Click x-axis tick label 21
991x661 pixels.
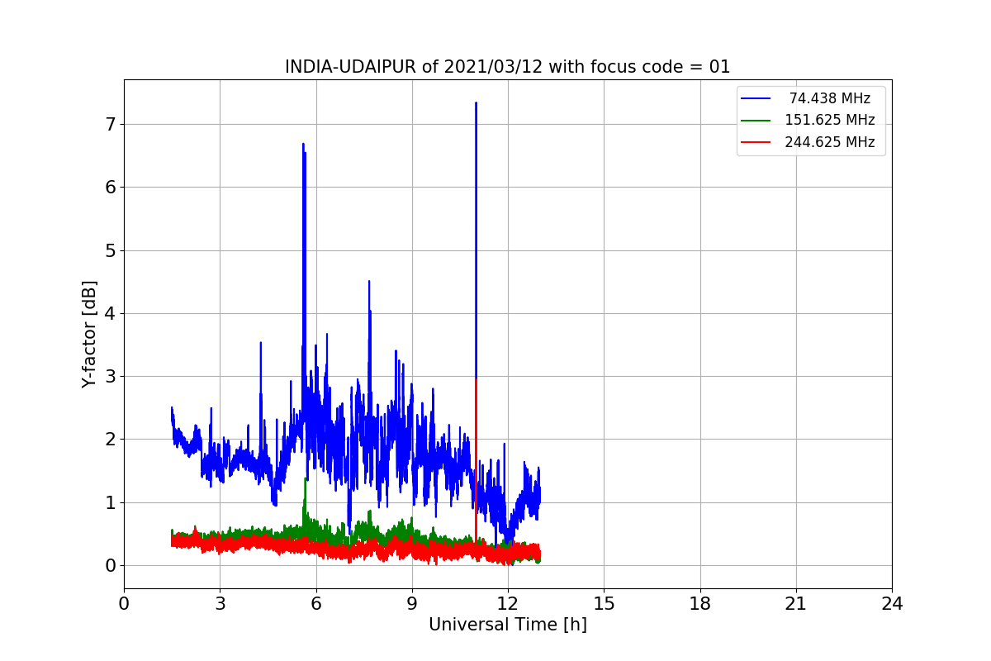[x=796, y=604]
